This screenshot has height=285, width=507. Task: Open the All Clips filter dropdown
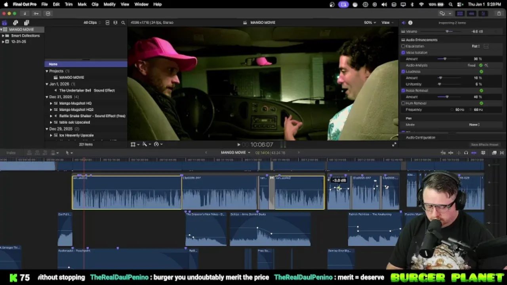tap(91, 23)
